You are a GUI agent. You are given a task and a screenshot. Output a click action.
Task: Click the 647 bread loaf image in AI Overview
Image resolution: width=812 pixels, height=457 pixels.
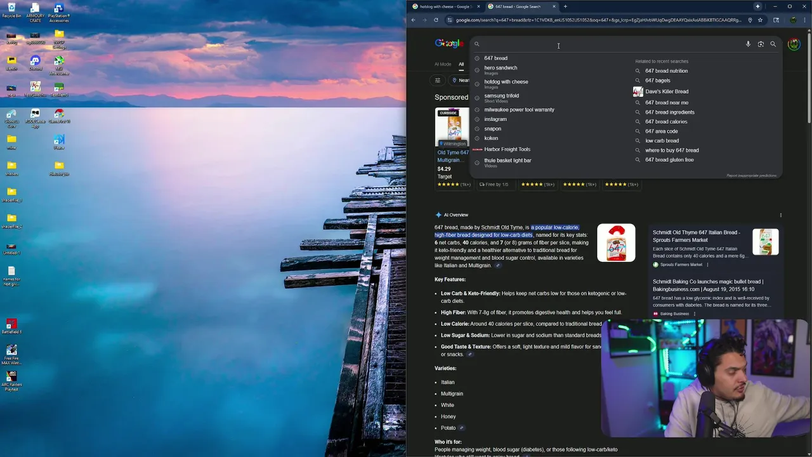pyautogui.click(x=616, y=242)
